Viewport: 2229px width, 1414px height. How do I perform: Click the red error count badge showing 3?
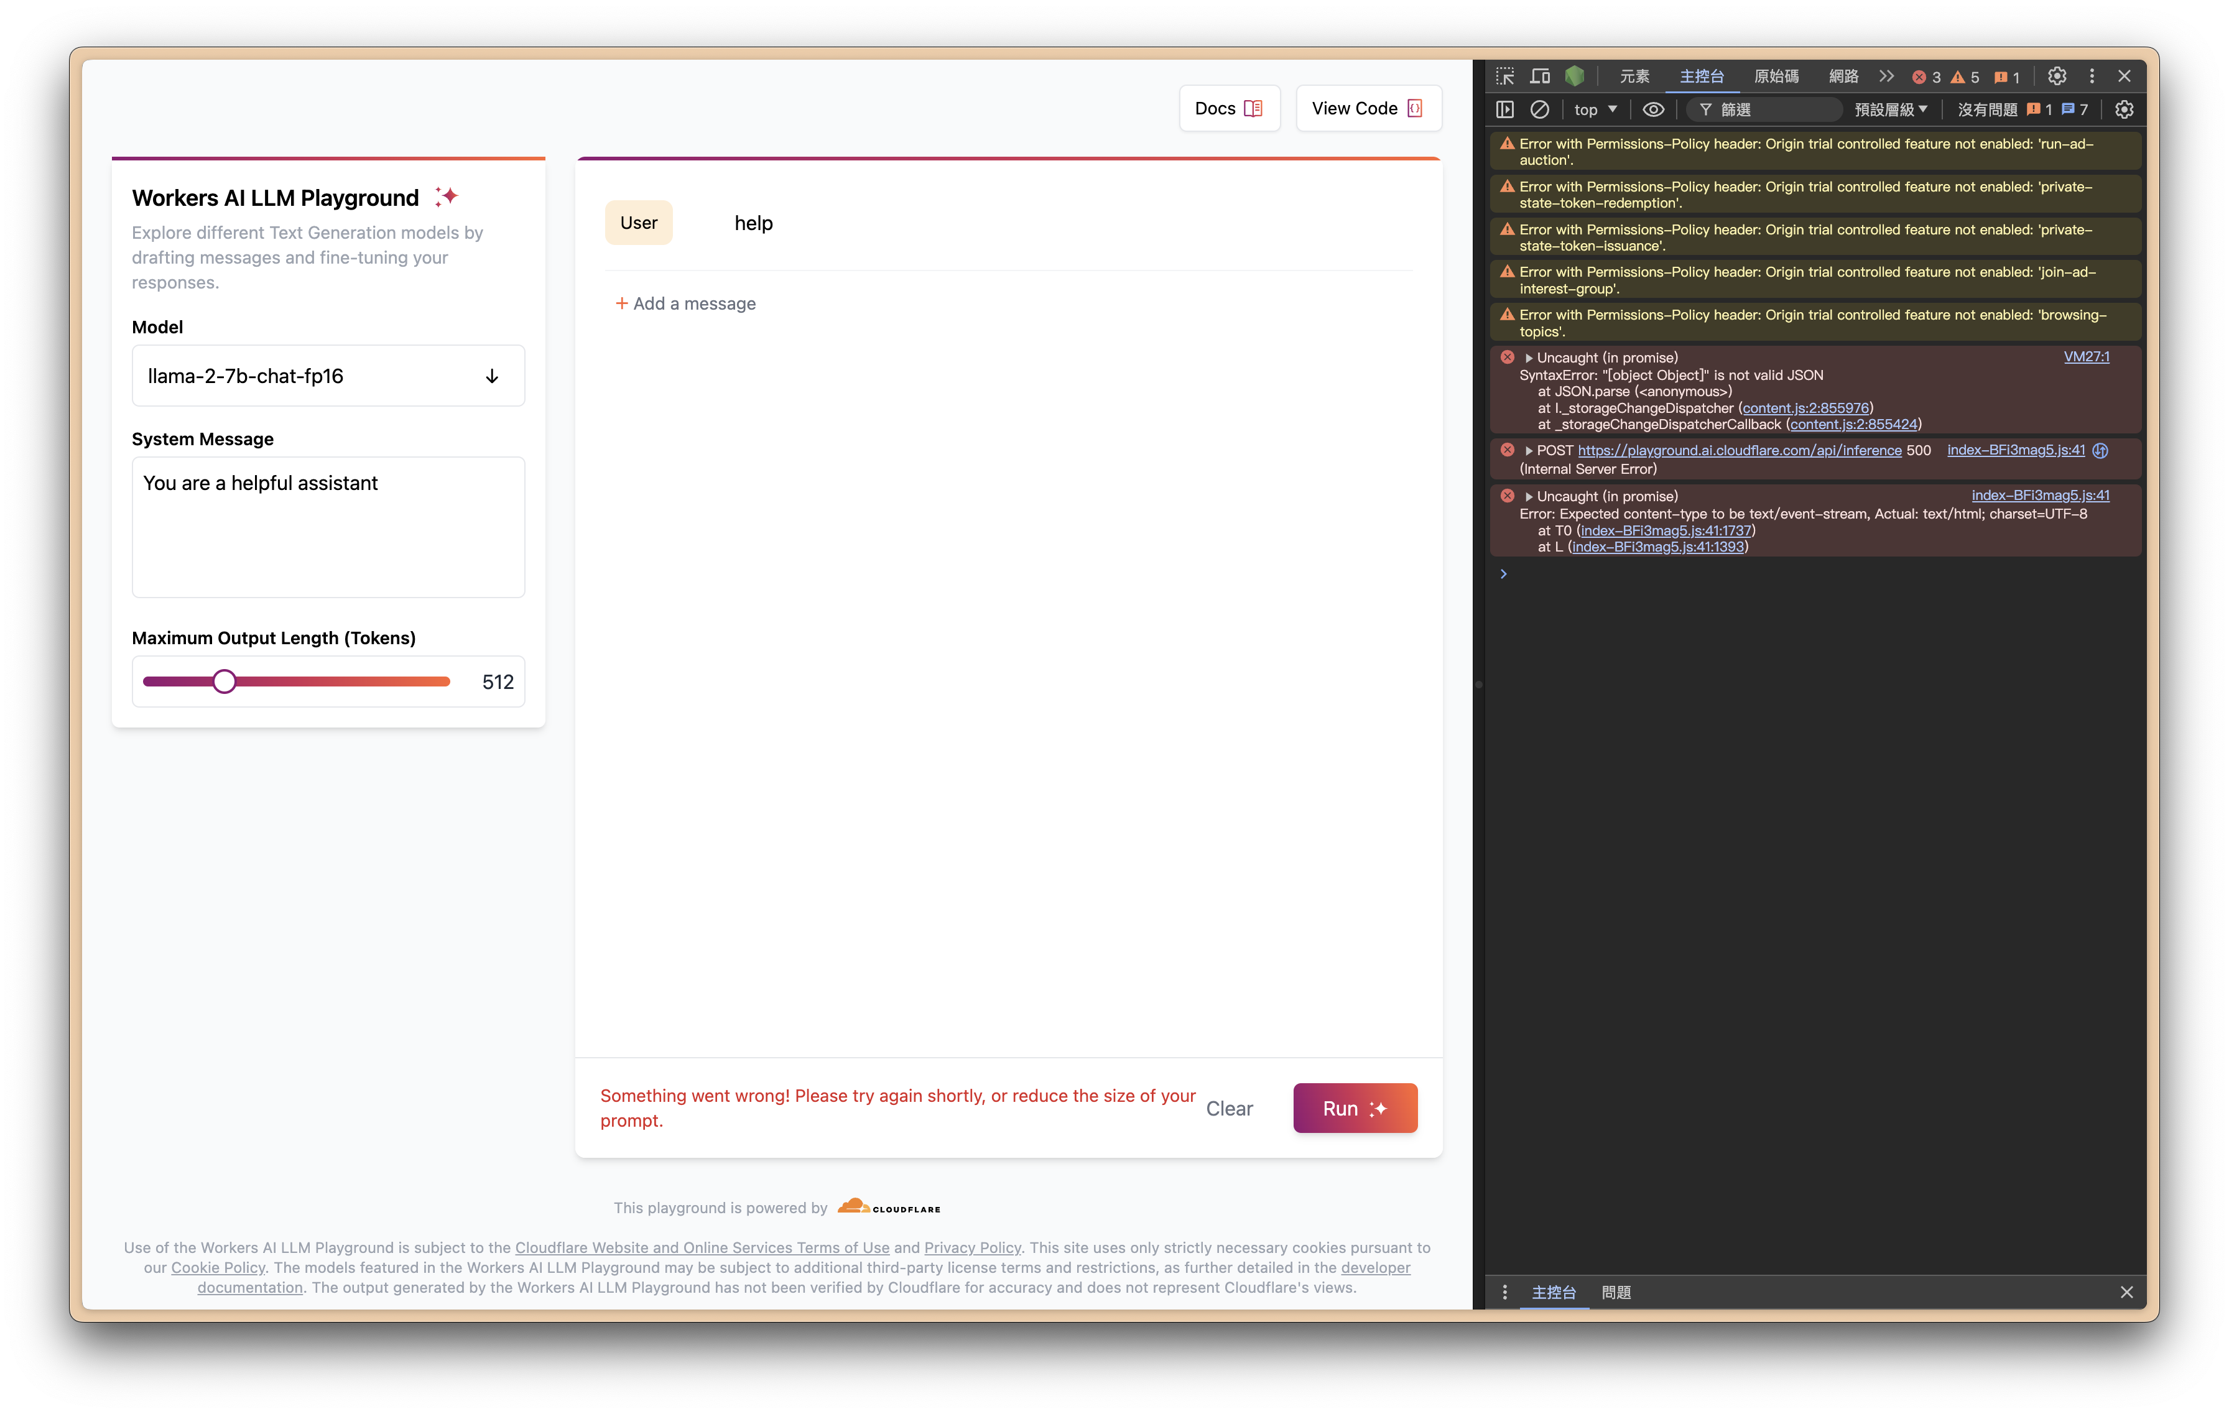pyautogui.click(x=1927, y=78)
